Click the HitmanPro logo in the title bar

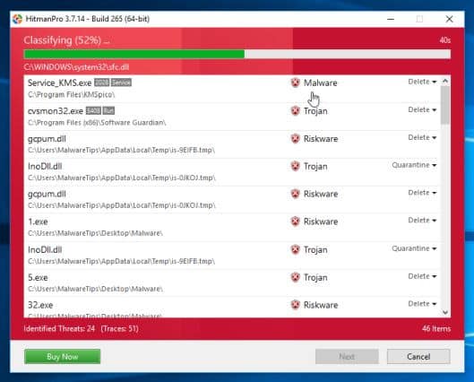(x=18, y=19)
